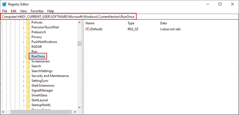Screen dimensions: 239x115
Task: Select the Search folder icon
Action: point(28,66)
